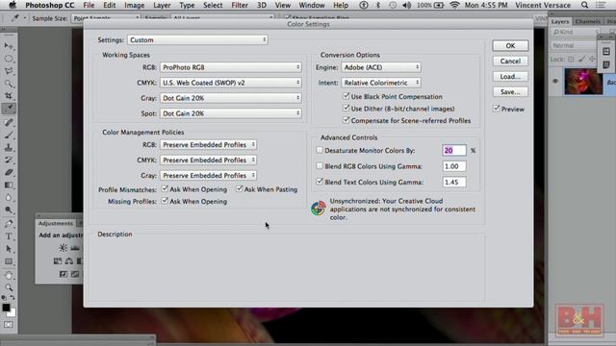The width and height of the screenshot is (616, 346).
Task: Select the Blur tool
Action: (x=9, y=197)
